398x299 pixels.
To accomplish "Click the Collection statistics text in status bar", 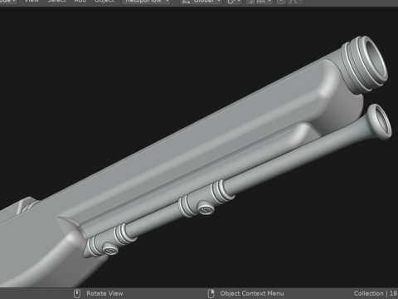I will 376,293.
